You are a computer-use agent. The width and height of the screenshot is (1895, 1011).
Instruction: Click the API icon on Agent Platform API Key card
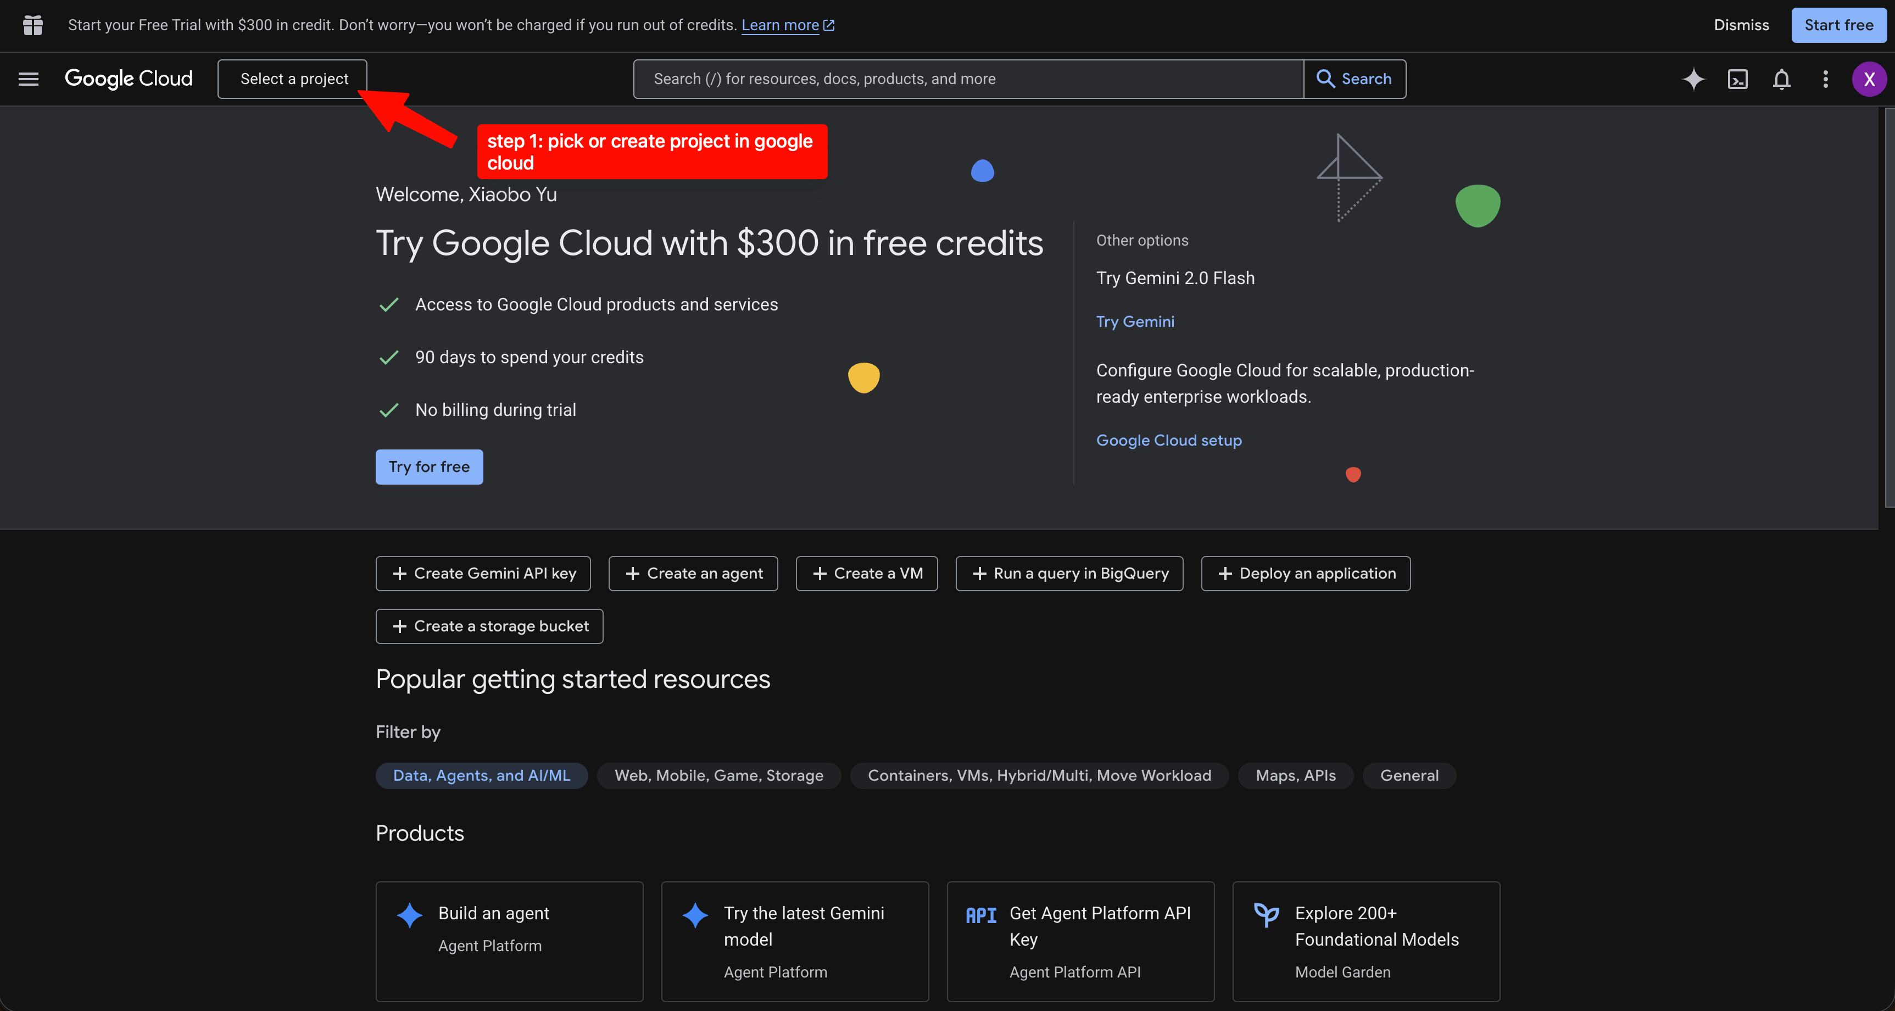tap(980, 916)
